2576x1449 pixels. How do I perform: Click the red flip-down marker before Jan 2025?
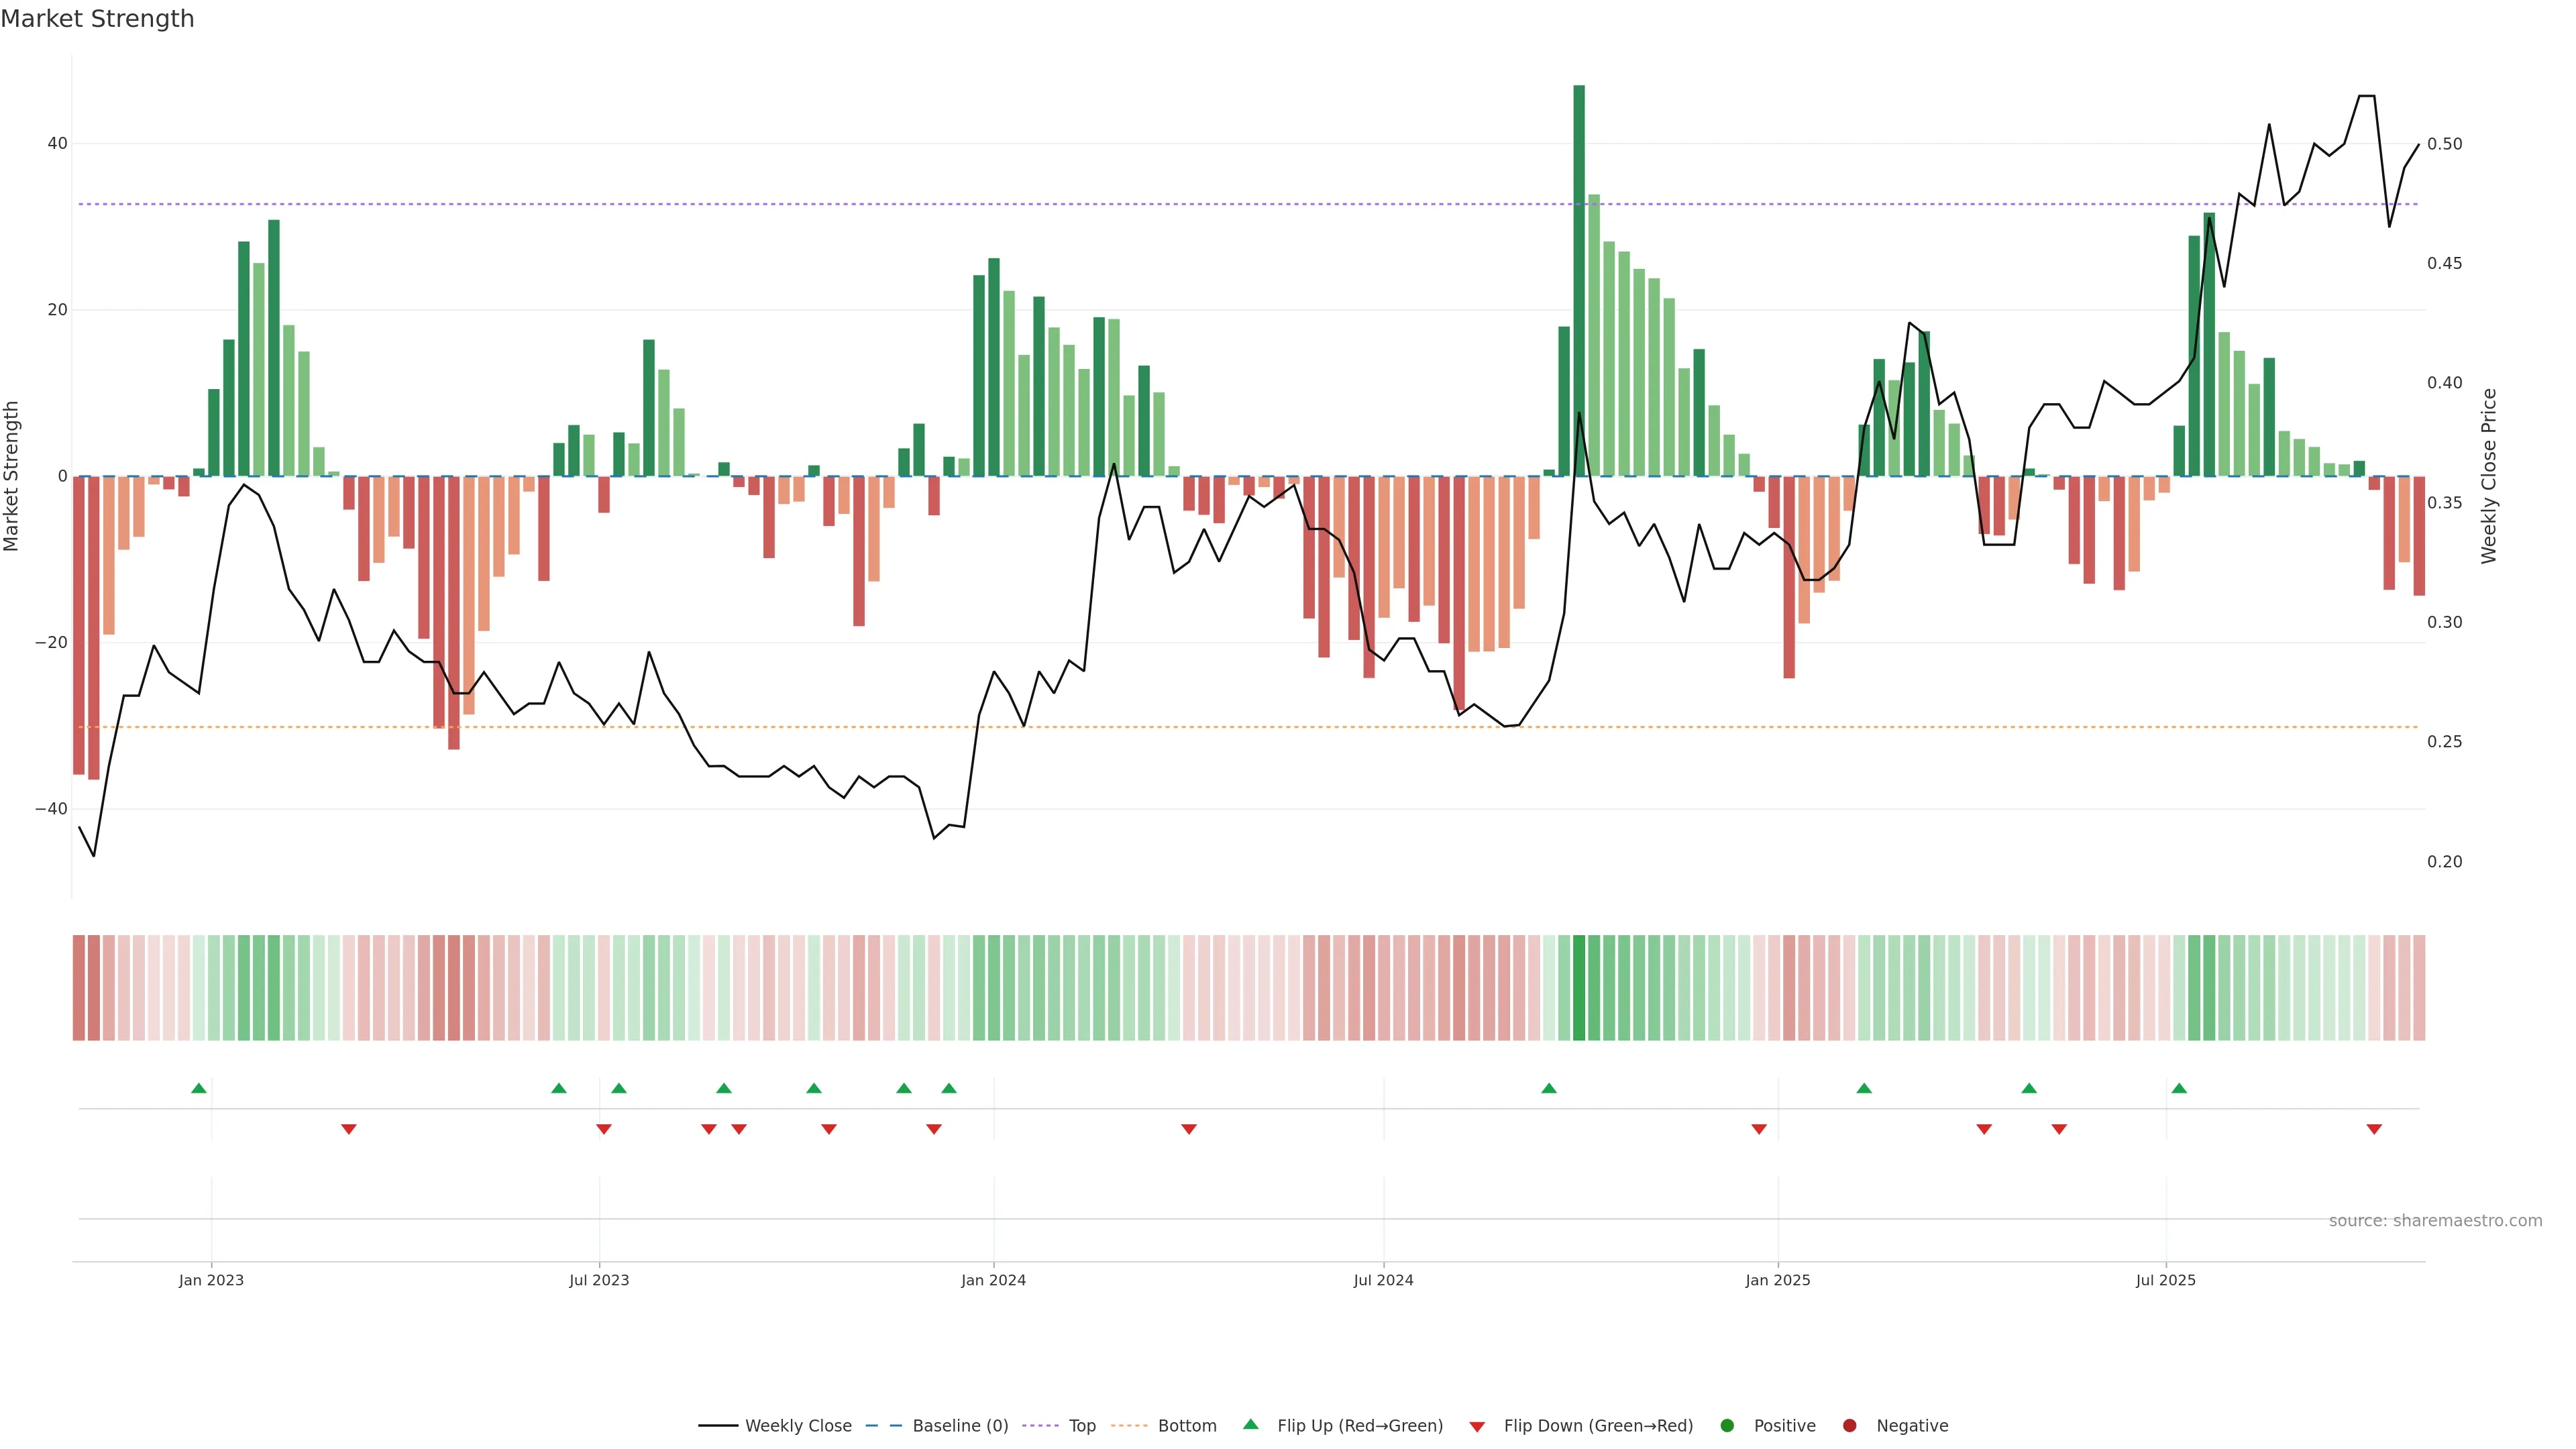click(x=1759, y=1129)
